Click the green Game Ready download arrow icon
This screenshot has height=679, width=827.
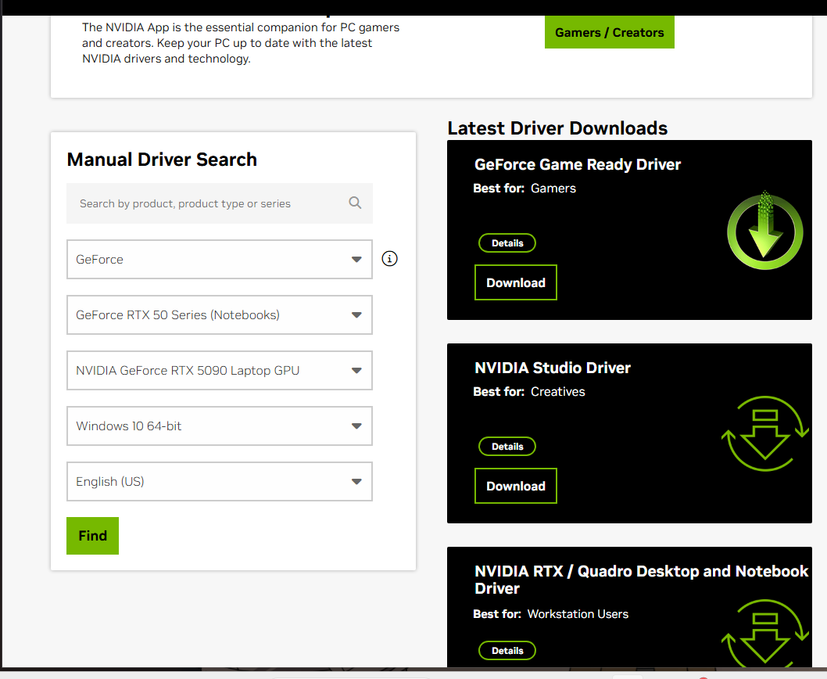[x=764, y=232]
